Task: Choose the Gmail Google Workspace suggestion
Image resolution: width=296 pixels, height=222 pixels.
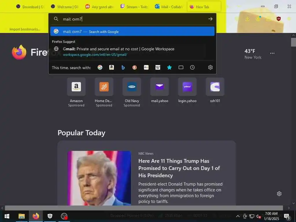Action: point(132,51)
